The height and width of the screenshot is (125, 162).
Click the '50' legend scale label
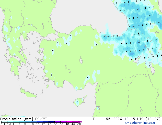point(79,124)
